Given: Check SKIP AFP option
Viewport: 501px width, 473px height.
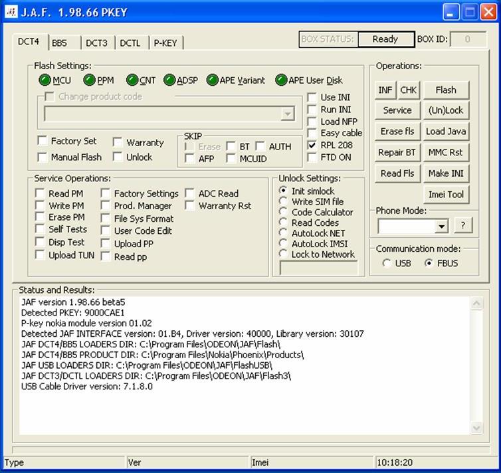Looking at the screenshot, I should [190, 158].
